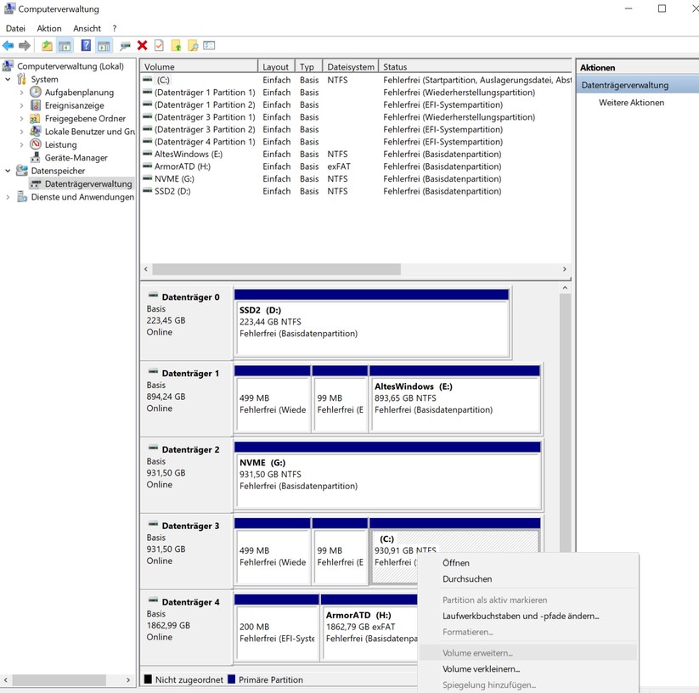
Task: Delete volume using the red X icon
Action: click(x=142, y=46)
